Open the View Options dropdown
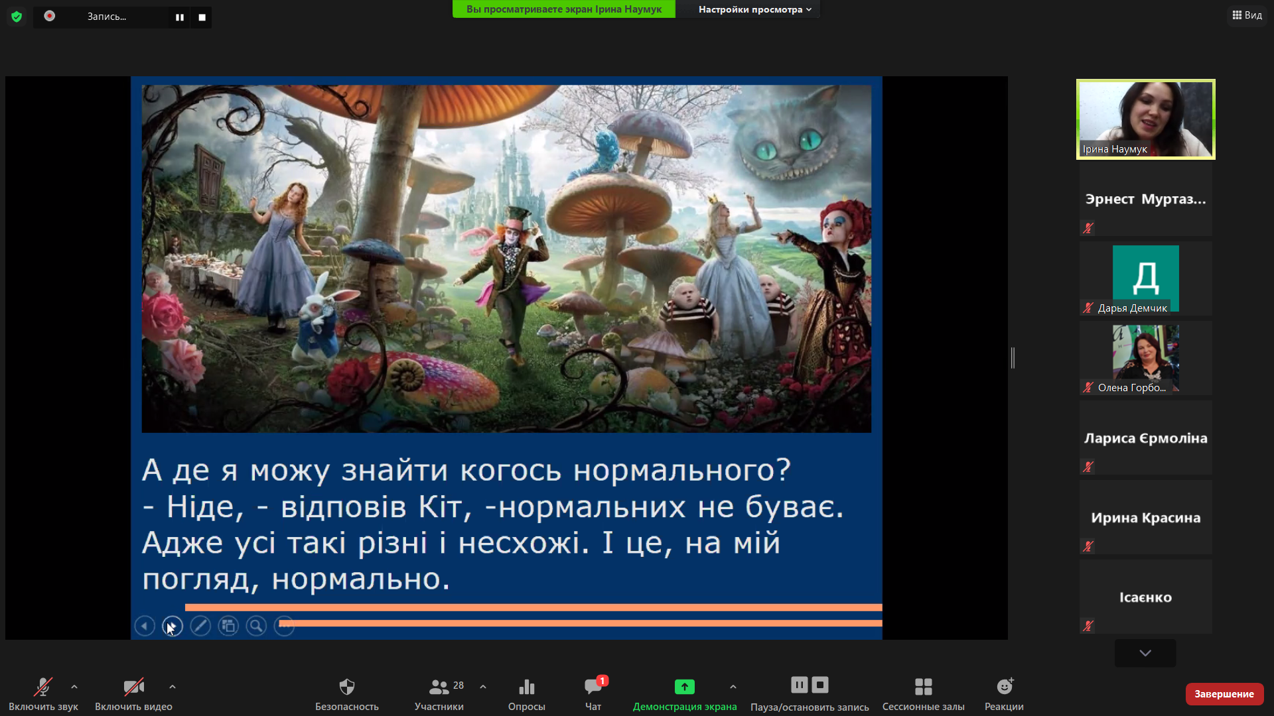 (754, 9)
